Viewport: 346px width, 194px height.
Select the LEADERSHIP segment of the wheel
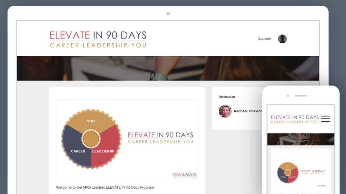click(x=104, y=151)
